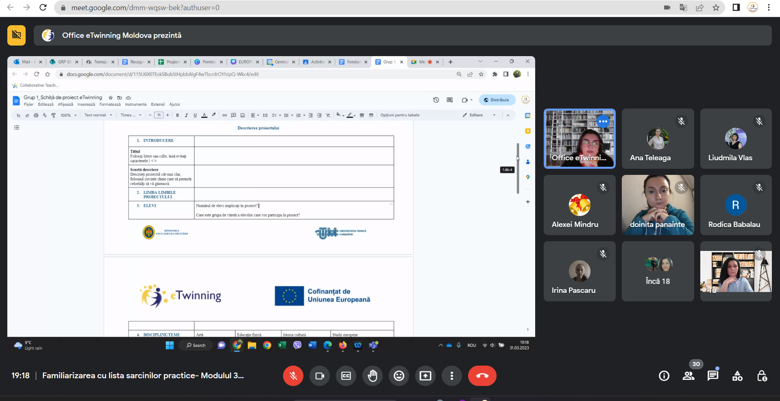Open bulleted list dropdown in Docs

coord(288,116)
